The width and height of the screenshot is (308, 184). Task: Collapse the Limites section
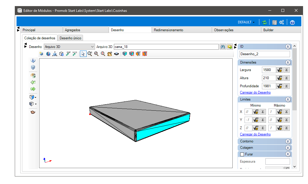pos(288,99)
